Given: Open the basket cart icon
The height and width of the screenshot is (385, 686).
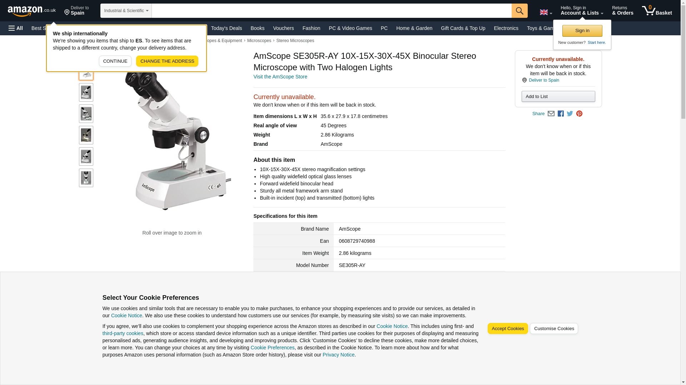Looking at the screenshot, I should tap(657, 11).
